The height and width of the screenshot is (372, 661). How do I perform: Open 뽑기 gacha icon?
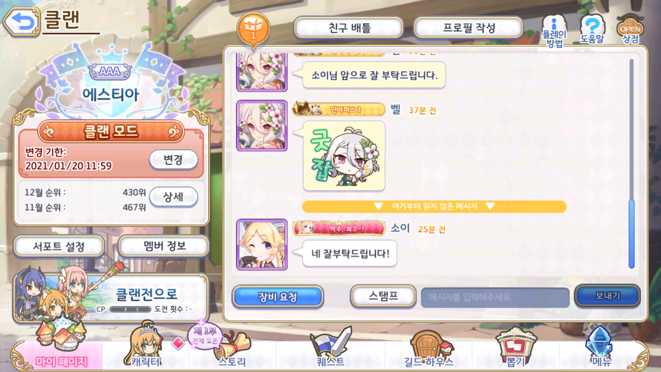516,347
